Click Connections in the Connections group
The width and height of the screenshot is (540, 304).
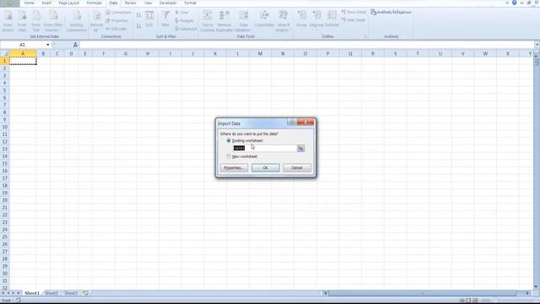(x=118, y=13)
